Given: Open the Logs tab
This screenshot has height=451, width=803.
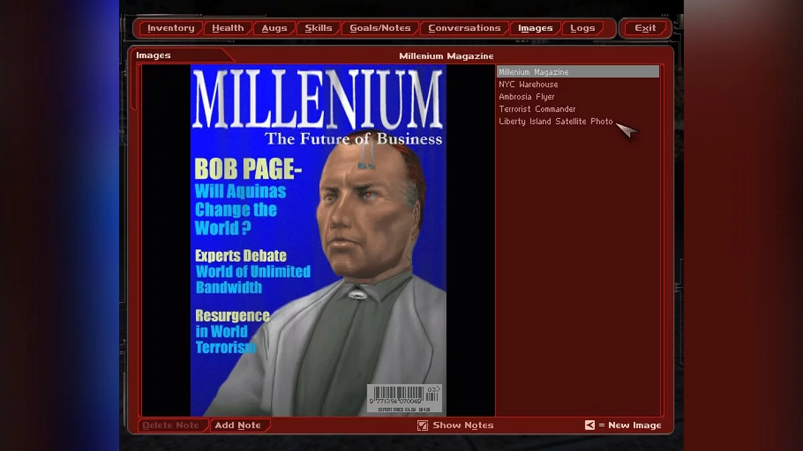Looking at the screenshot, I should pyautogui.click(x=583, y=28).
